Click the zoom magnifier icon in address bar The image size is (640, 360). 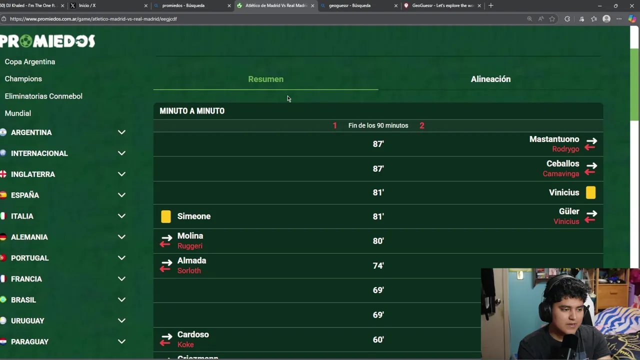tap(529, 19)
